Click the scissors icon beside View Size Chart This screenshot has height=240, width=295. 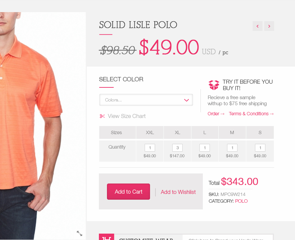click(x=102, y=116)
